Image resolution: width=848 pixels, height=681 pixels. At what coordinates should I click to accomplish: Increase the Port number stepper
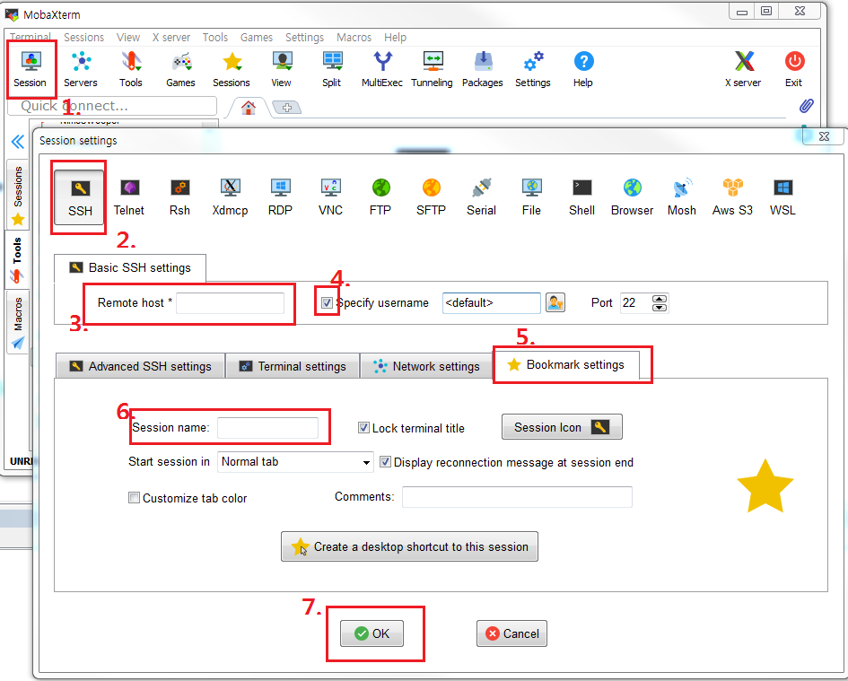click(x=660, y=299)
